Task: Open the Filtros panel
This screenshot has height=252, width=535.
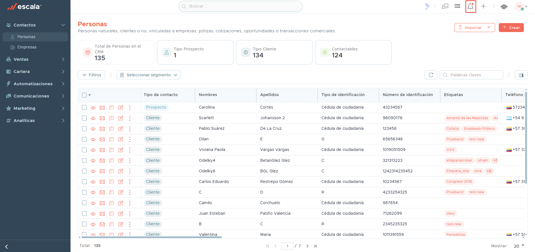Action: [x=91, y=75]
